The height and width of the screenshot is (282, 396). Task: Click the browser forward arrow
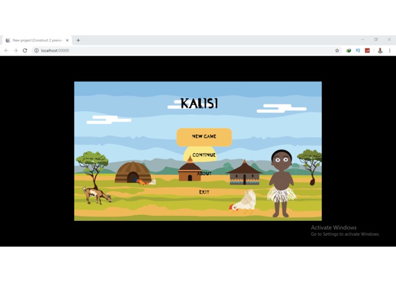tap(15, 51)
